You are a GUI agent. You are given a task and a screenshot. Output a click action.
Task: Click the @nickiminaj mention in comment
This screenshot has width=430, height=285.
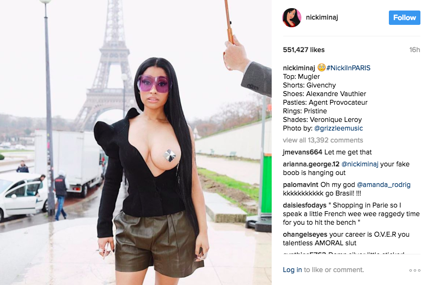[x=360, y=164]
